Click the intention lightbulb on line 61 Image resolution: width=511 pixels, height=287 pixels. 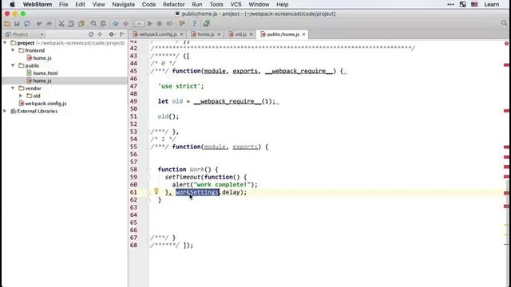click(x=156, y=191)
